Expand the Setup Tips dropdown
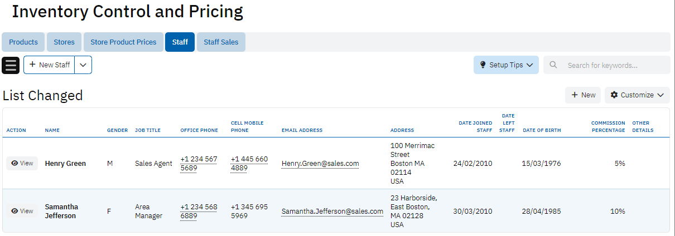Image resolution: width=675 pixels, height=236 pixels. pos(529,65)
